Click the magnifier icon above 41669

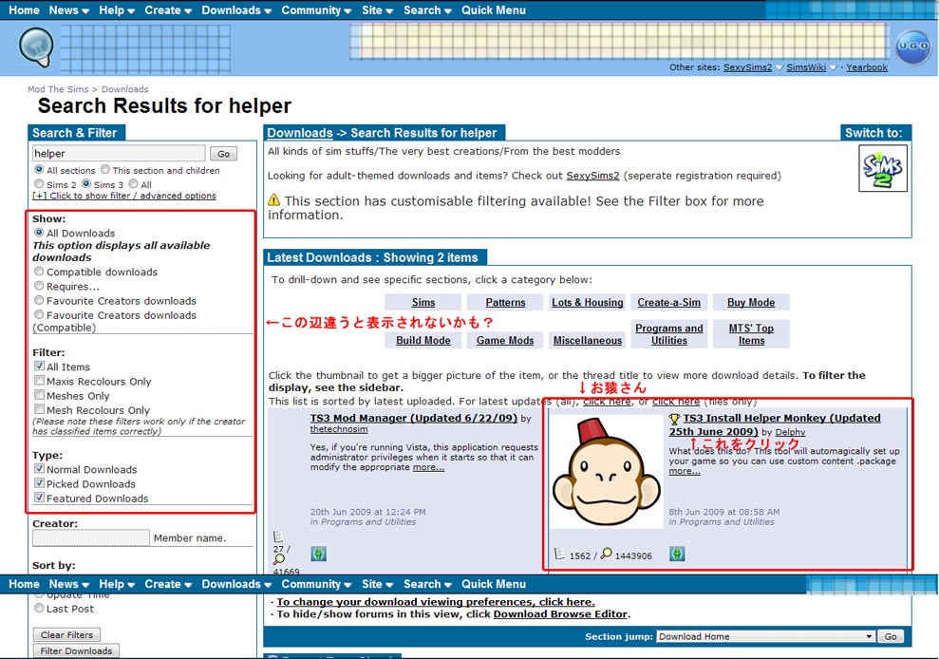tap(278, 559)
